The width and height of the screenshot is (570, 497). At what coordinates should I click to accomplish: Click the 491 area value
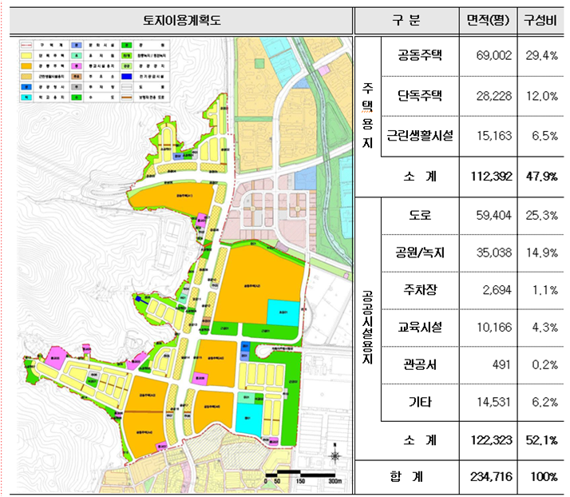[x=501, y=365]
